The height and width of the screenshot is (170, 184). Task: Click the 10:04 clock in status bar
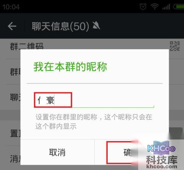11,7
